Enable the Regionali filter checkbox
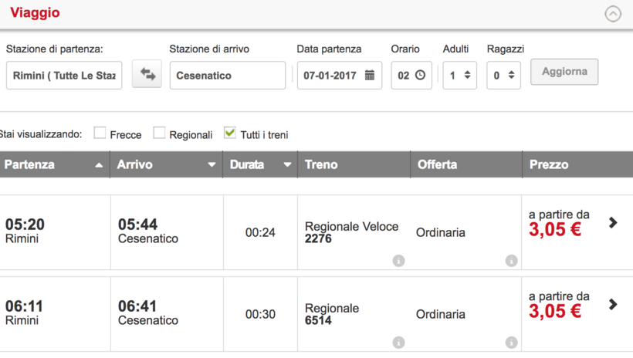 [159, 133]
